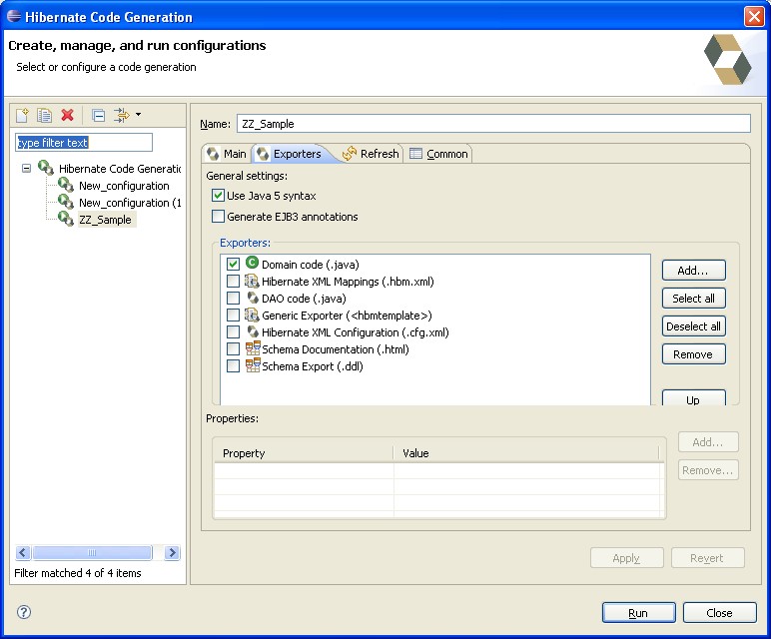
Task: Delete the selected configuration
Action: tap(67, 115)
